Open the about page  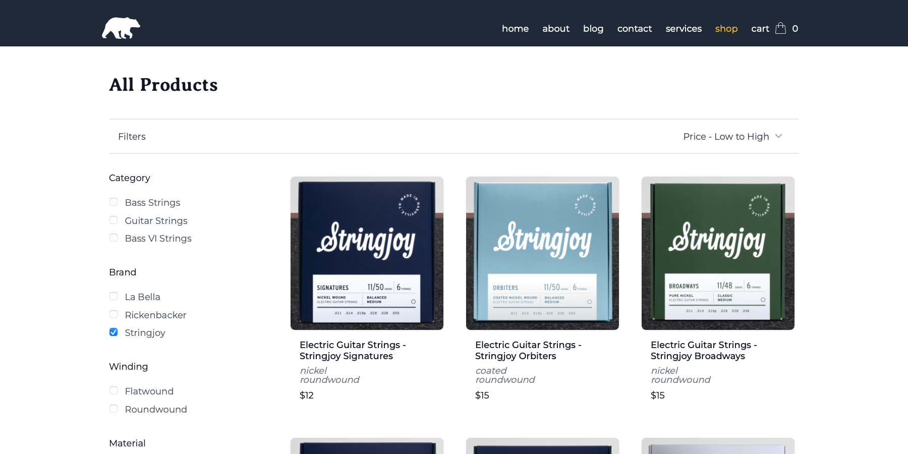pos(556,29)
